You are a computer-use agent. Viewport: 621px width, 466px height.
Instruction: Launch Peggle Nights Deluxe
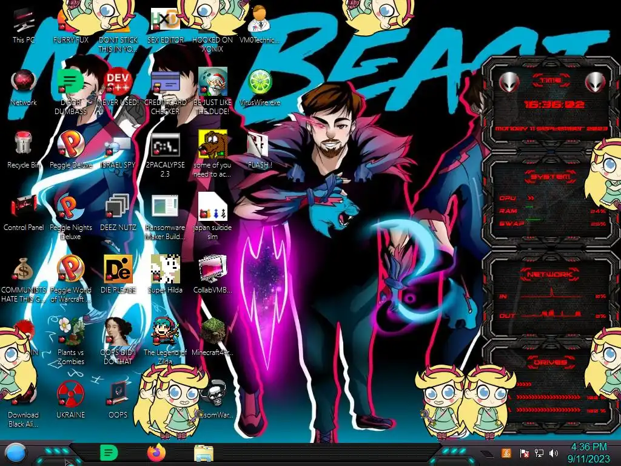pyautogui.click(x=70, y=217)
